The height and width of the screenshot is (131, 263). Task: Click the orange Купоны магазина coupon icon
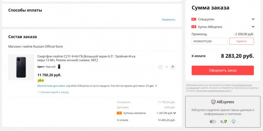pyautogui.click(x=119, y=113)
